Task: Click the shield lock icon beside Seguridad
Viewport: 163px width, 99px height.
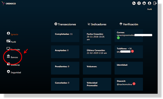Action: [8, 71]
